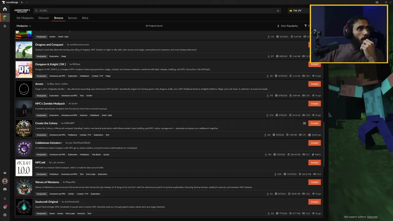Open the Cobblemon Extrainc+ thumbnail

click(x=24, y=148)
